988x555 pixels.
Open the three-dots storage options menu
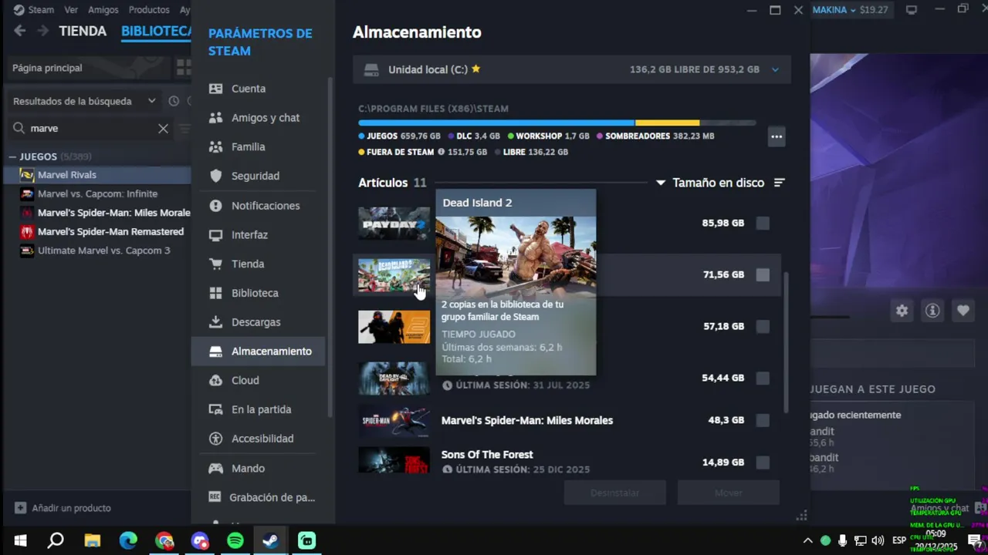[x=777, y=137]
